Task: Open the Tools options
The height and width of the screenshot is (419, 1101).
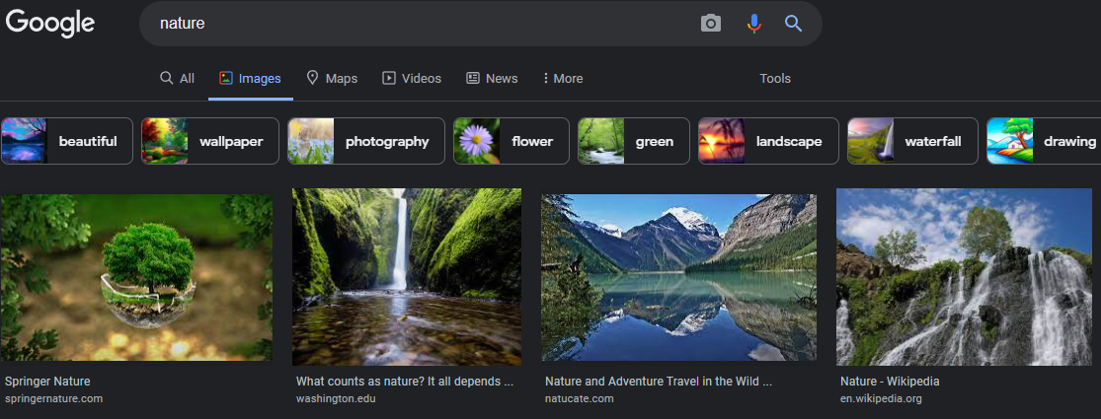Action: tap(775, 79)
